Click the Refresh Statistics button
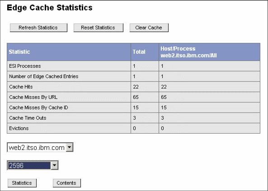This screenshot has height=191, width=268. [x=38, y=28]
